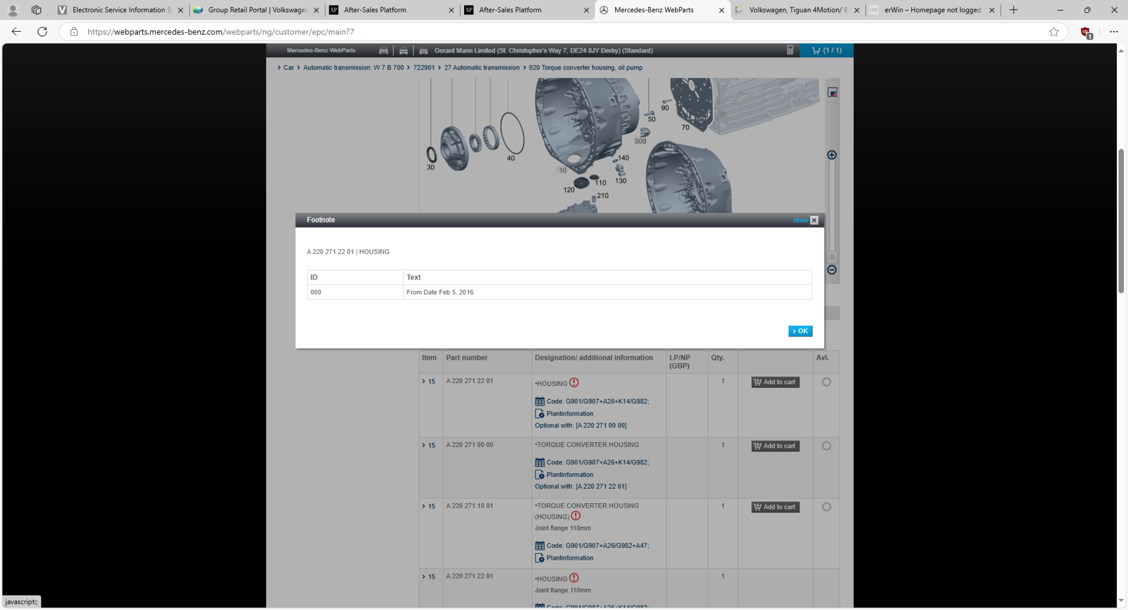This screenshot has height=610, width=1128.
Task: Click the diagram zoom-out minus icon
Action: pos(831,270)
